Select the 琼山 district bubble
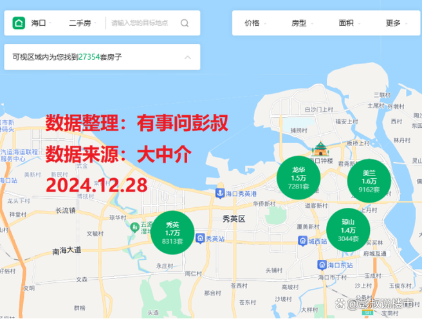 (x=348, y=230)
